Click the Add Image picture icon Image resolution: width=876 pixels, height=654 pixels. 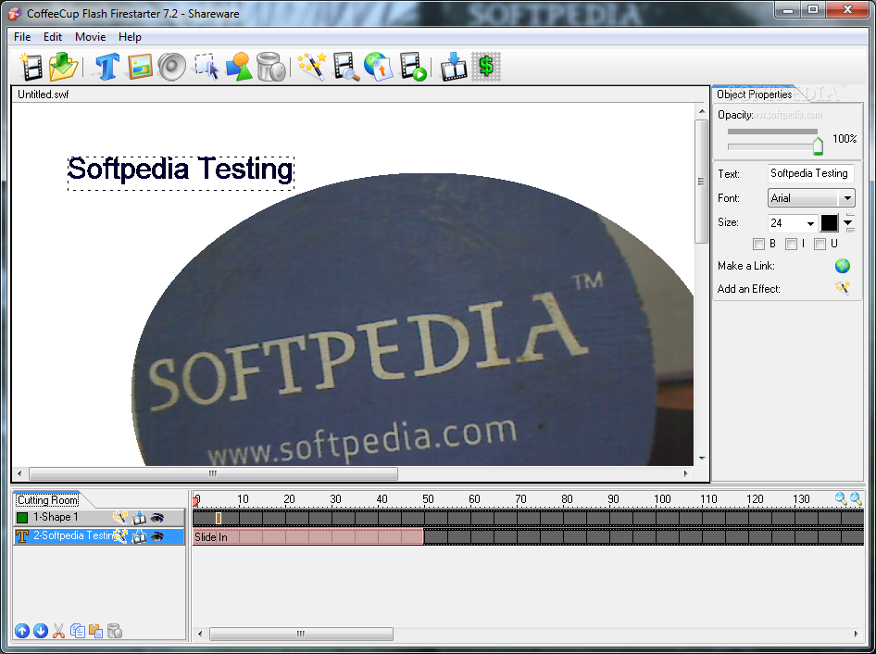coord(140,67)
